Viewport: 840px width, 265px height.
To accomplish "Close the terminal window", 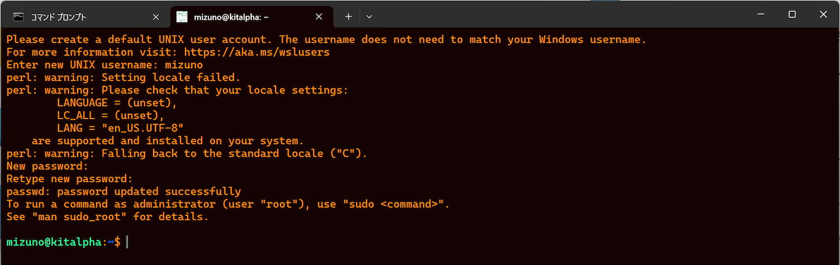I will (823, 15).
